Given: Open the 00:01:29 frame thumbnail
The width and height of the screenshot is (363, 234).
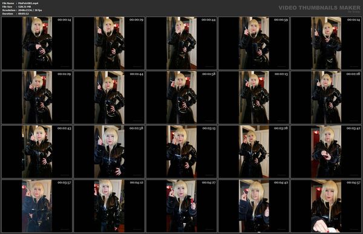Looking at the screenshot, I should (37, 97).
